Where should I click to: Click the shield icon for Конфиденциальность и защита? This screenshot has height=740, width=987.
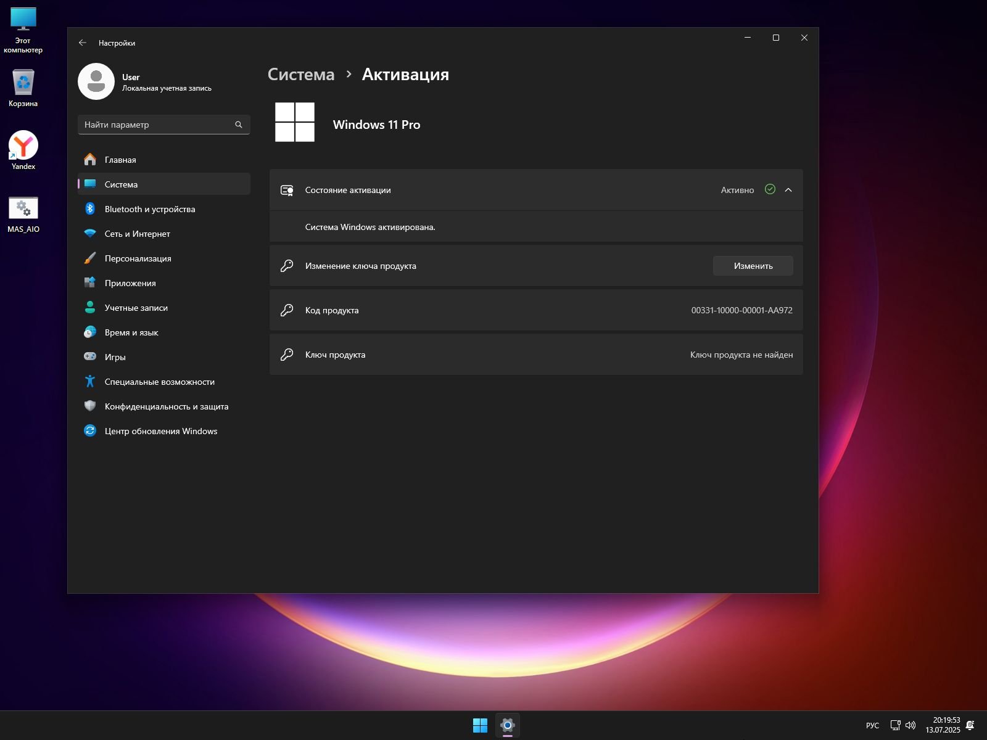90,406
